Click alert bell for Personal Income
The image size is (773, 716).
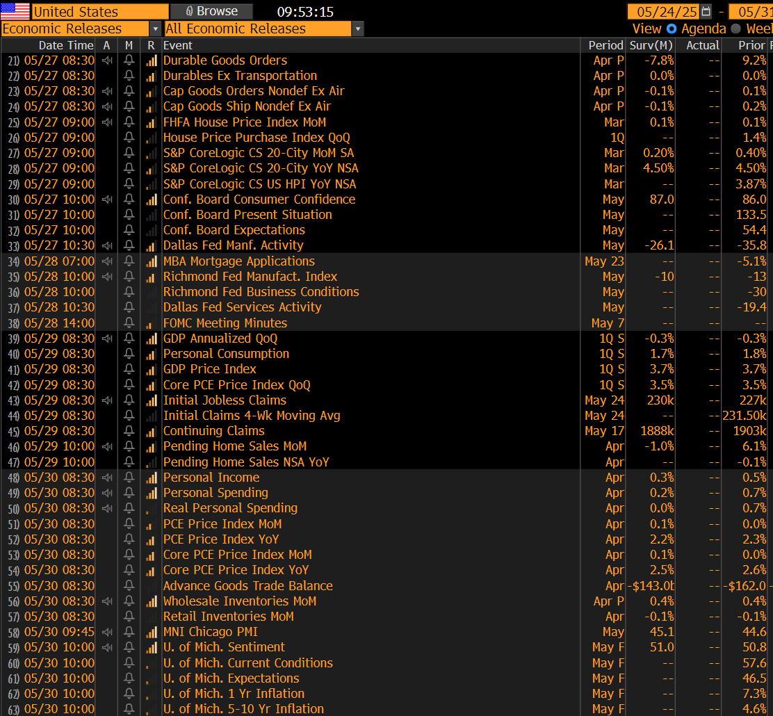129,478
